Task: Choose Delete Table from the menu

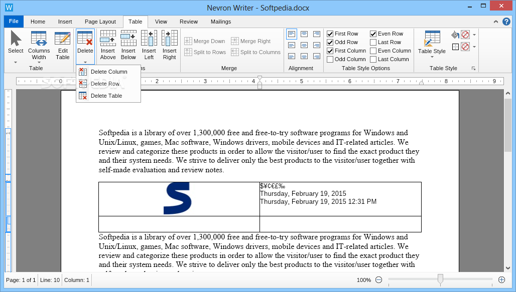Action: pos(108,96)
